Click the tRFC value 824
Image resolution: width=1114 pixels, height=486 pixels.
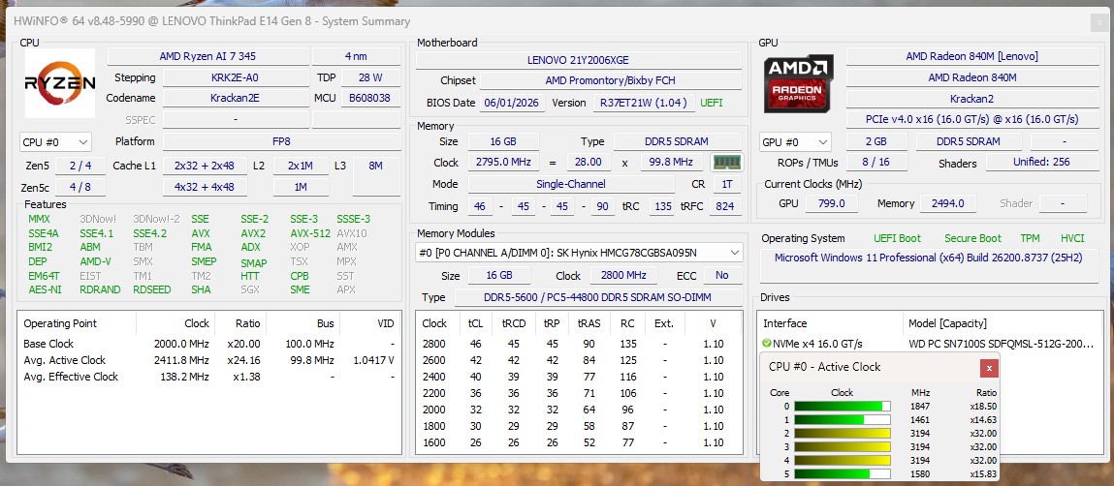[725, 207]
